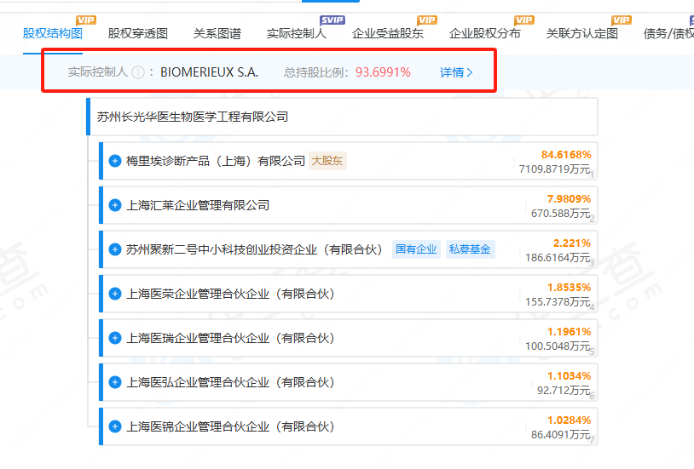Click info icon next to 实际控制人
694x469 pixels.
(x=138, y=72)
